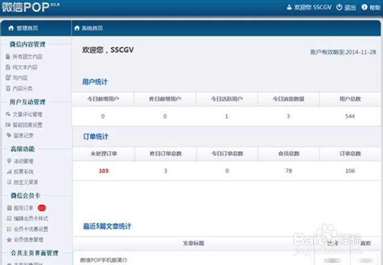This screenshot has height=265, width=383.
Task: Click the 今日活跃用户 column header
Action: click(x=227, y=99)
